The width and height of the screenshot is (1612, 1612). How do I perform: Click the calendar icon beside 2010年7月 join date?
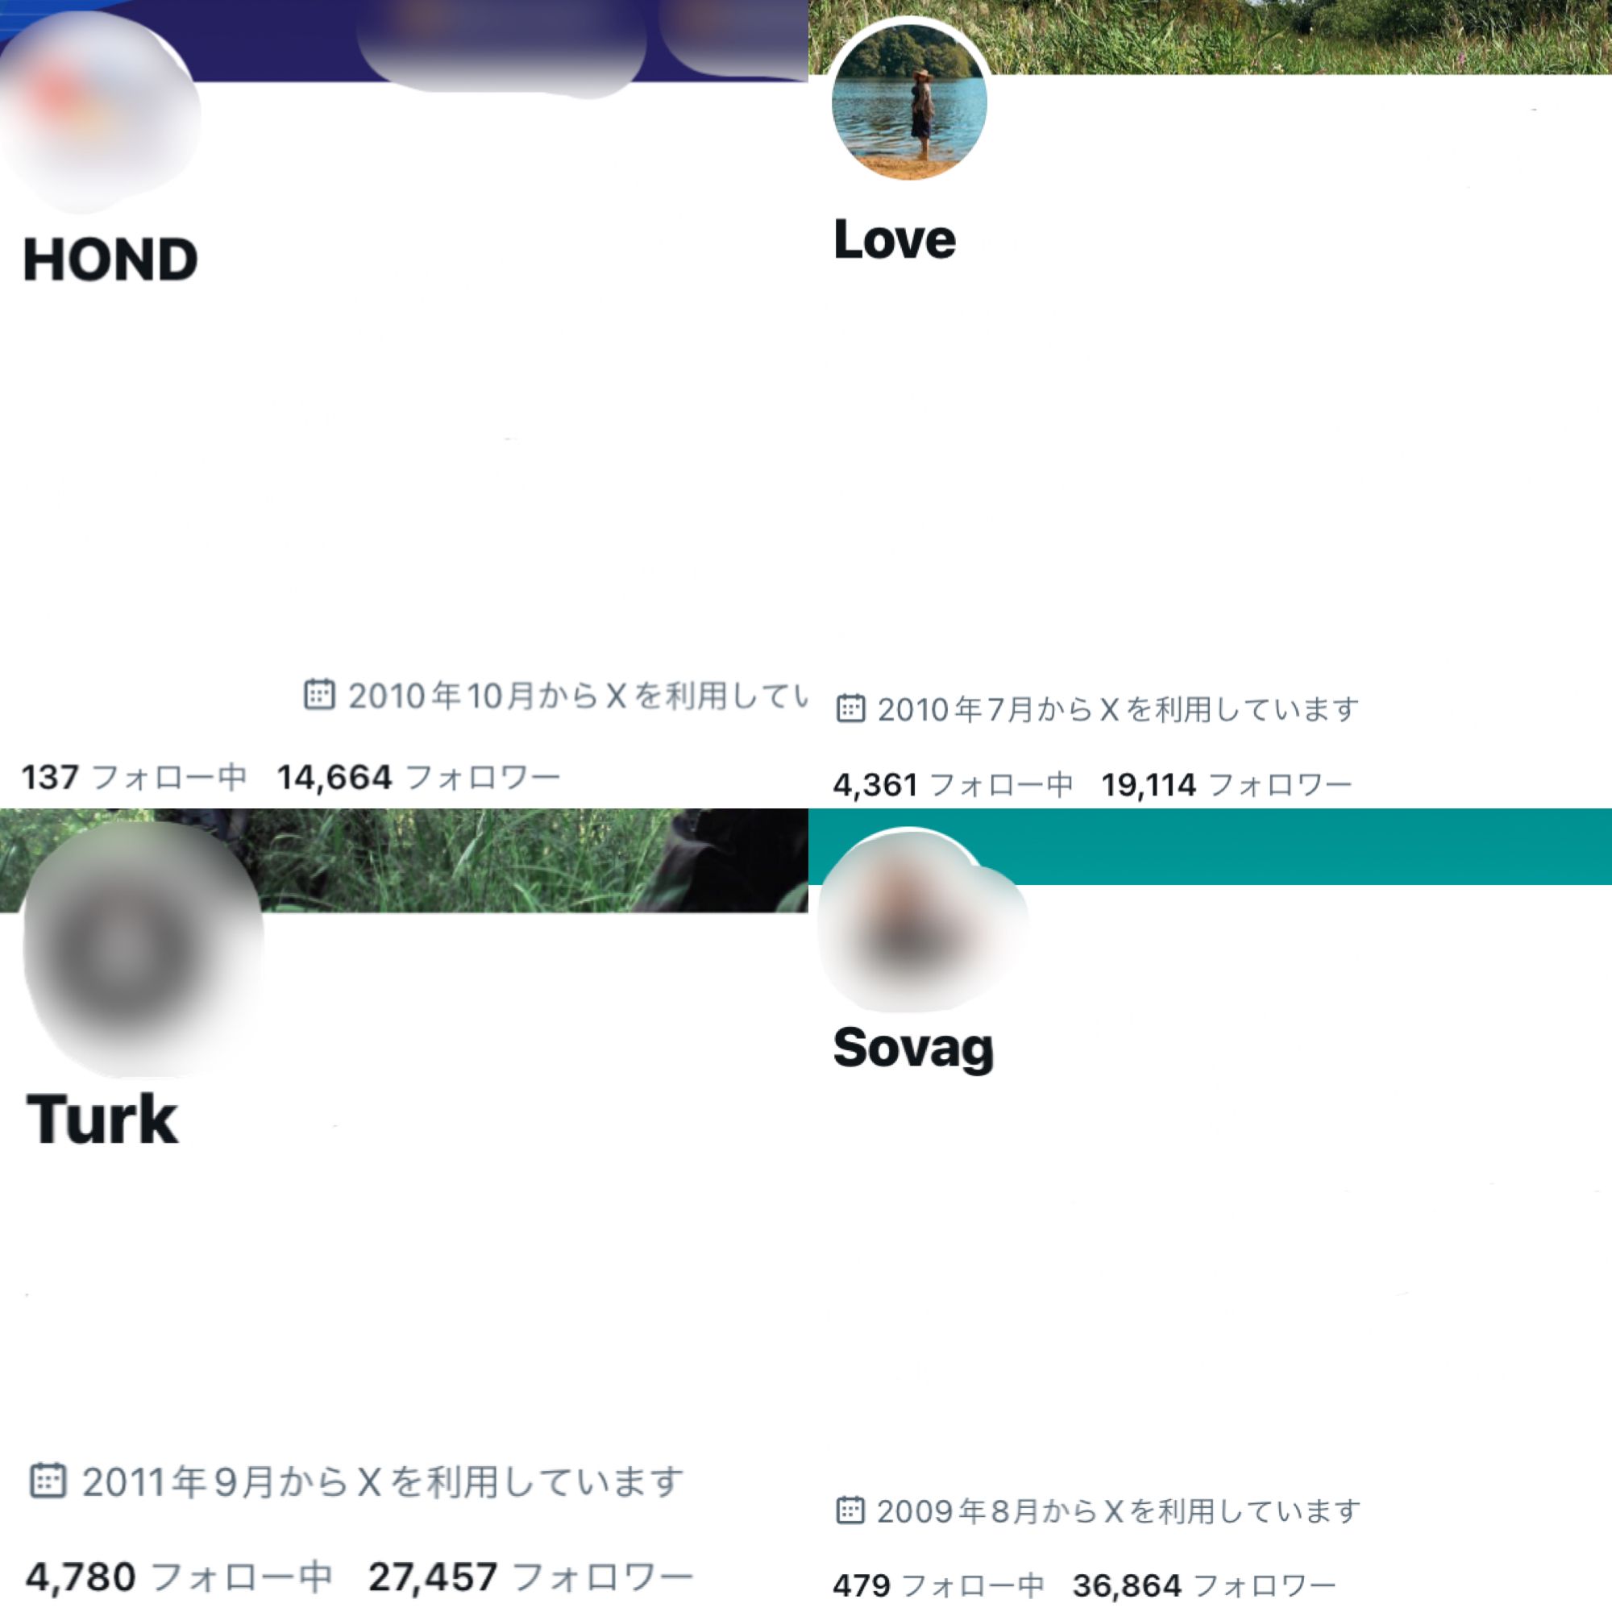850,708
